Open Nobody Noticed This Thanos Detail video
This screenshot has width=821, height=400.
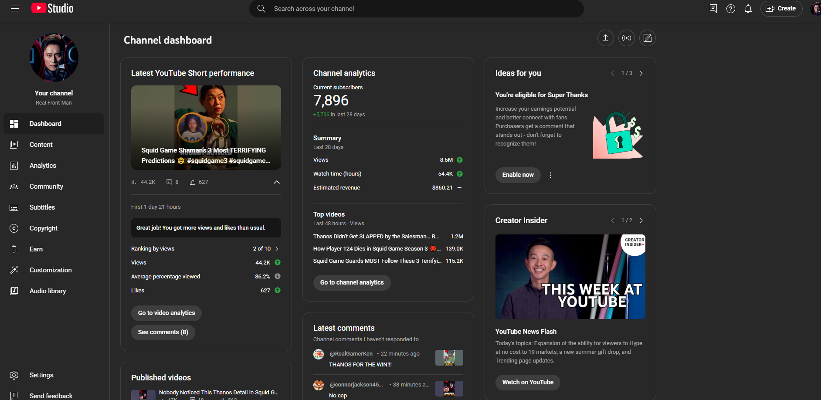218,393
